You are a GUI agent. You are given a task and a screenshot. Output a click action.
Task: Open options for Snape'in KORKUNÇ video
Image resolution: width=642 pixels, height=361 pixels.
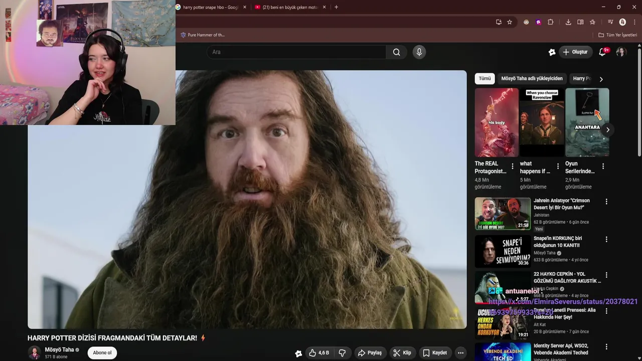606,240
